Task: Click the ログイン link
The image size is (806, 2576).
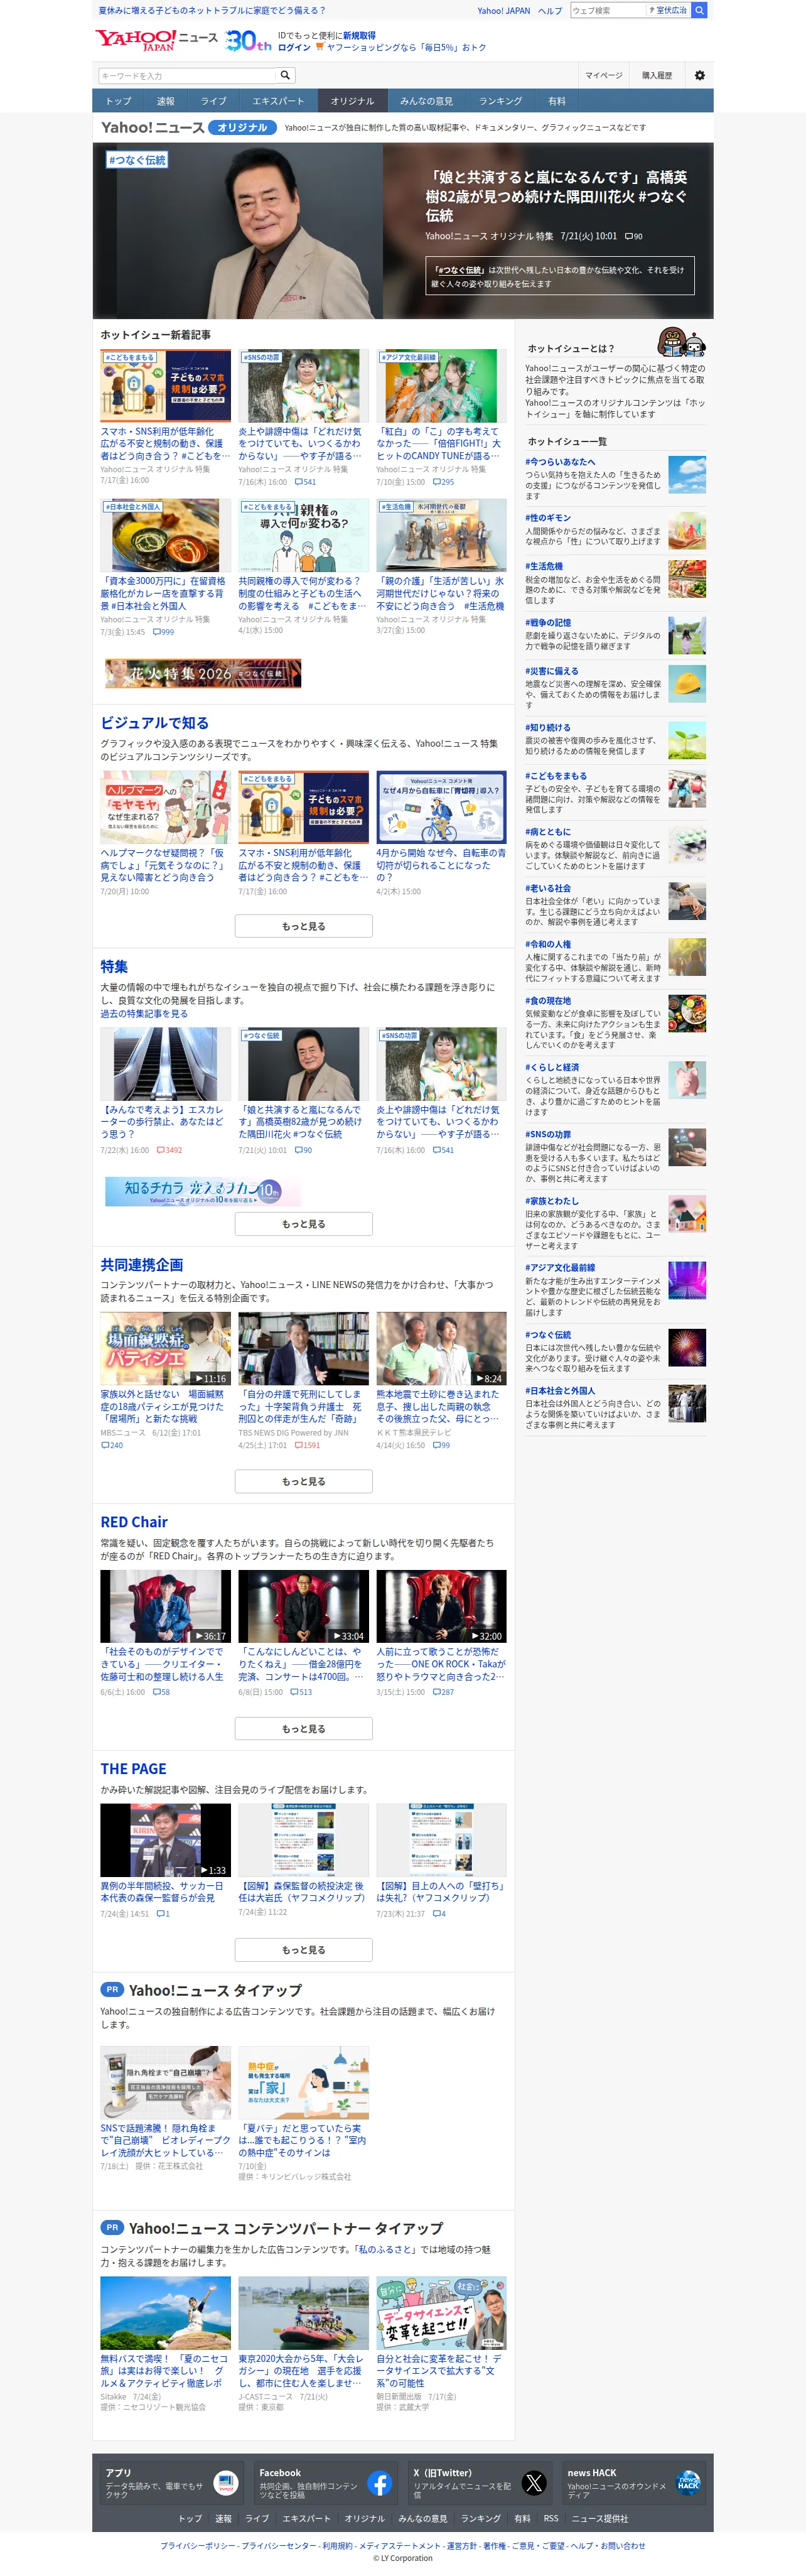Action: click(x=294, y=47)
